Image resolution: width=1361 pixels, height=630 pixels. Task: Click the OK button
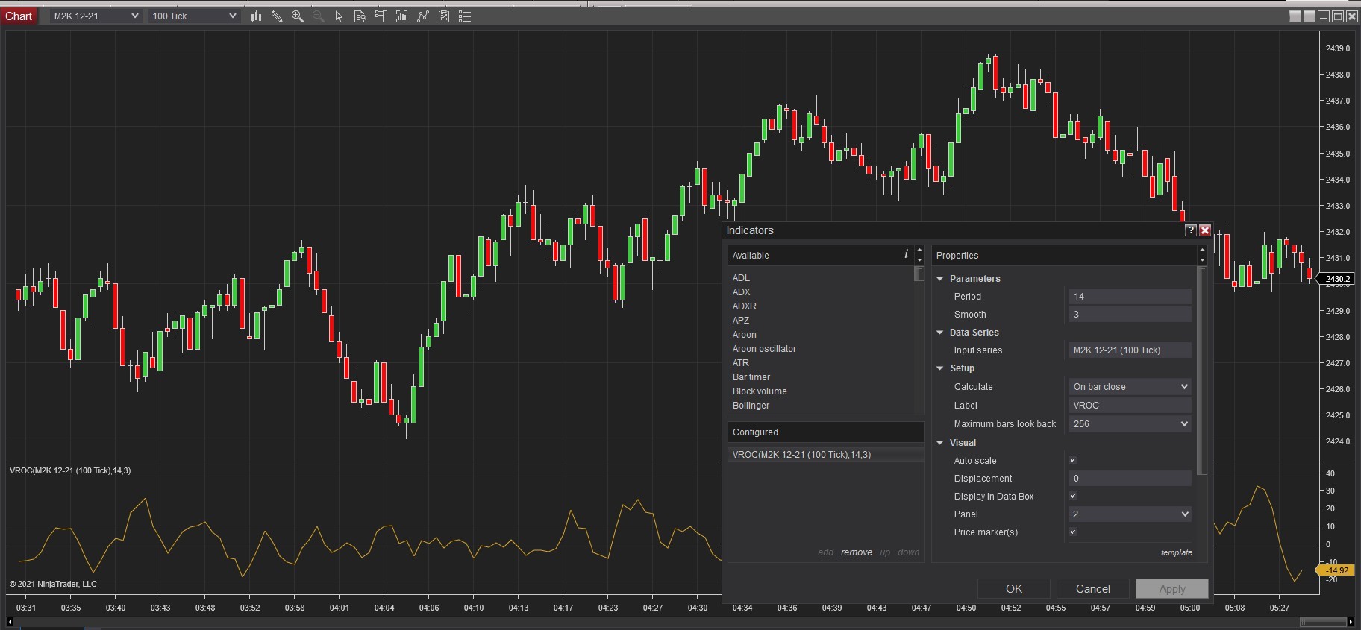click(x=1014, y=589)
